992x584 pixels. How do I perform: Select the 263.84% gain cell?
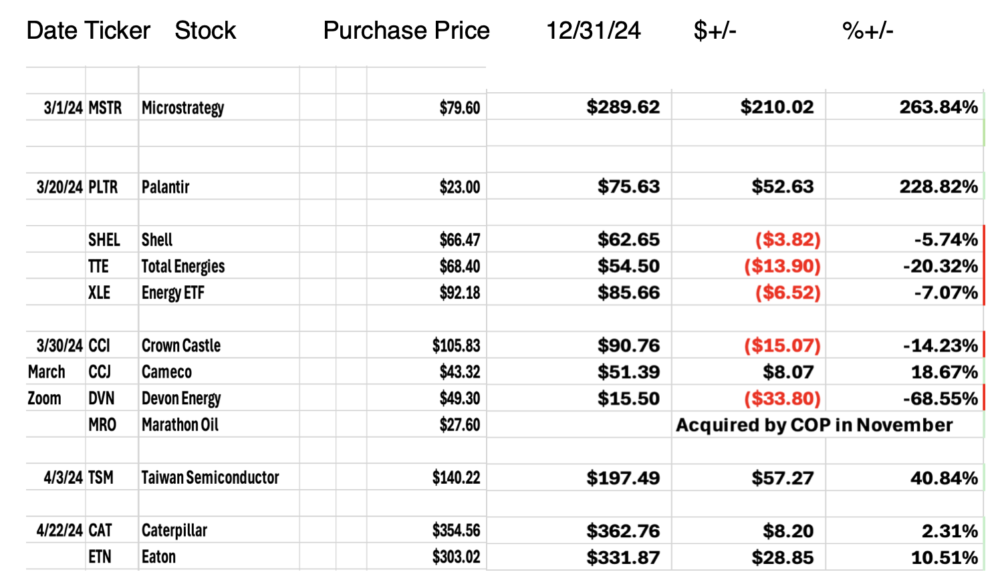(938, 107)
